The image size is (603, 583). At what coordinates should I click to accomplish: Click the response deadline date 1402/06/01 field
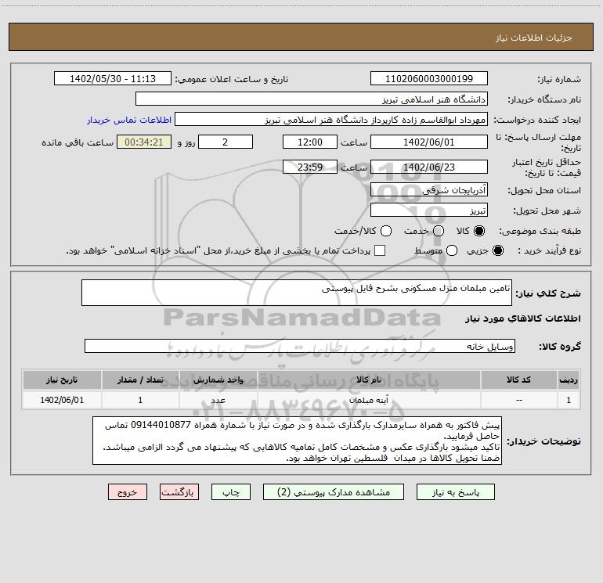[429, 142]
